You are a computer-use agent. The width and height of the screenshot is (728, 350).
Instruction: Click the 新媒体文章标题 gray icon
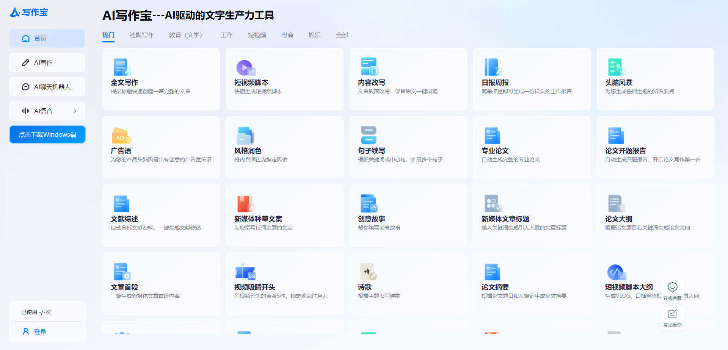point(493,203)
